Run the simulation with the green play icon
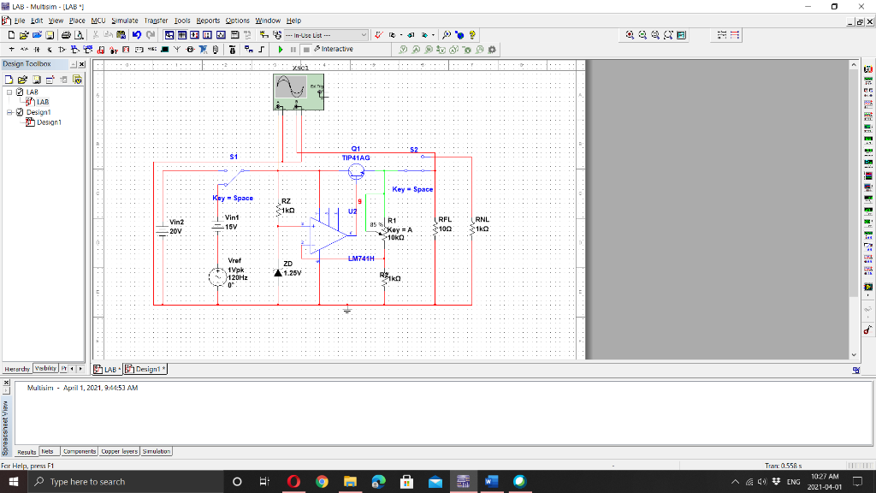 (281, 49)
